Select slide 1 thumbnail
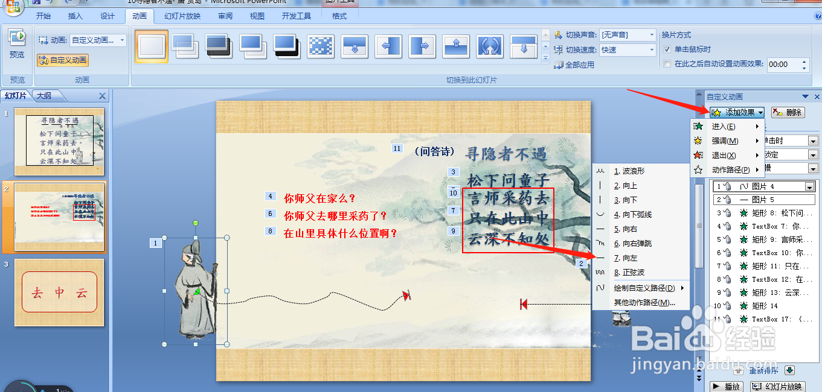 click(x=59, y=142)
